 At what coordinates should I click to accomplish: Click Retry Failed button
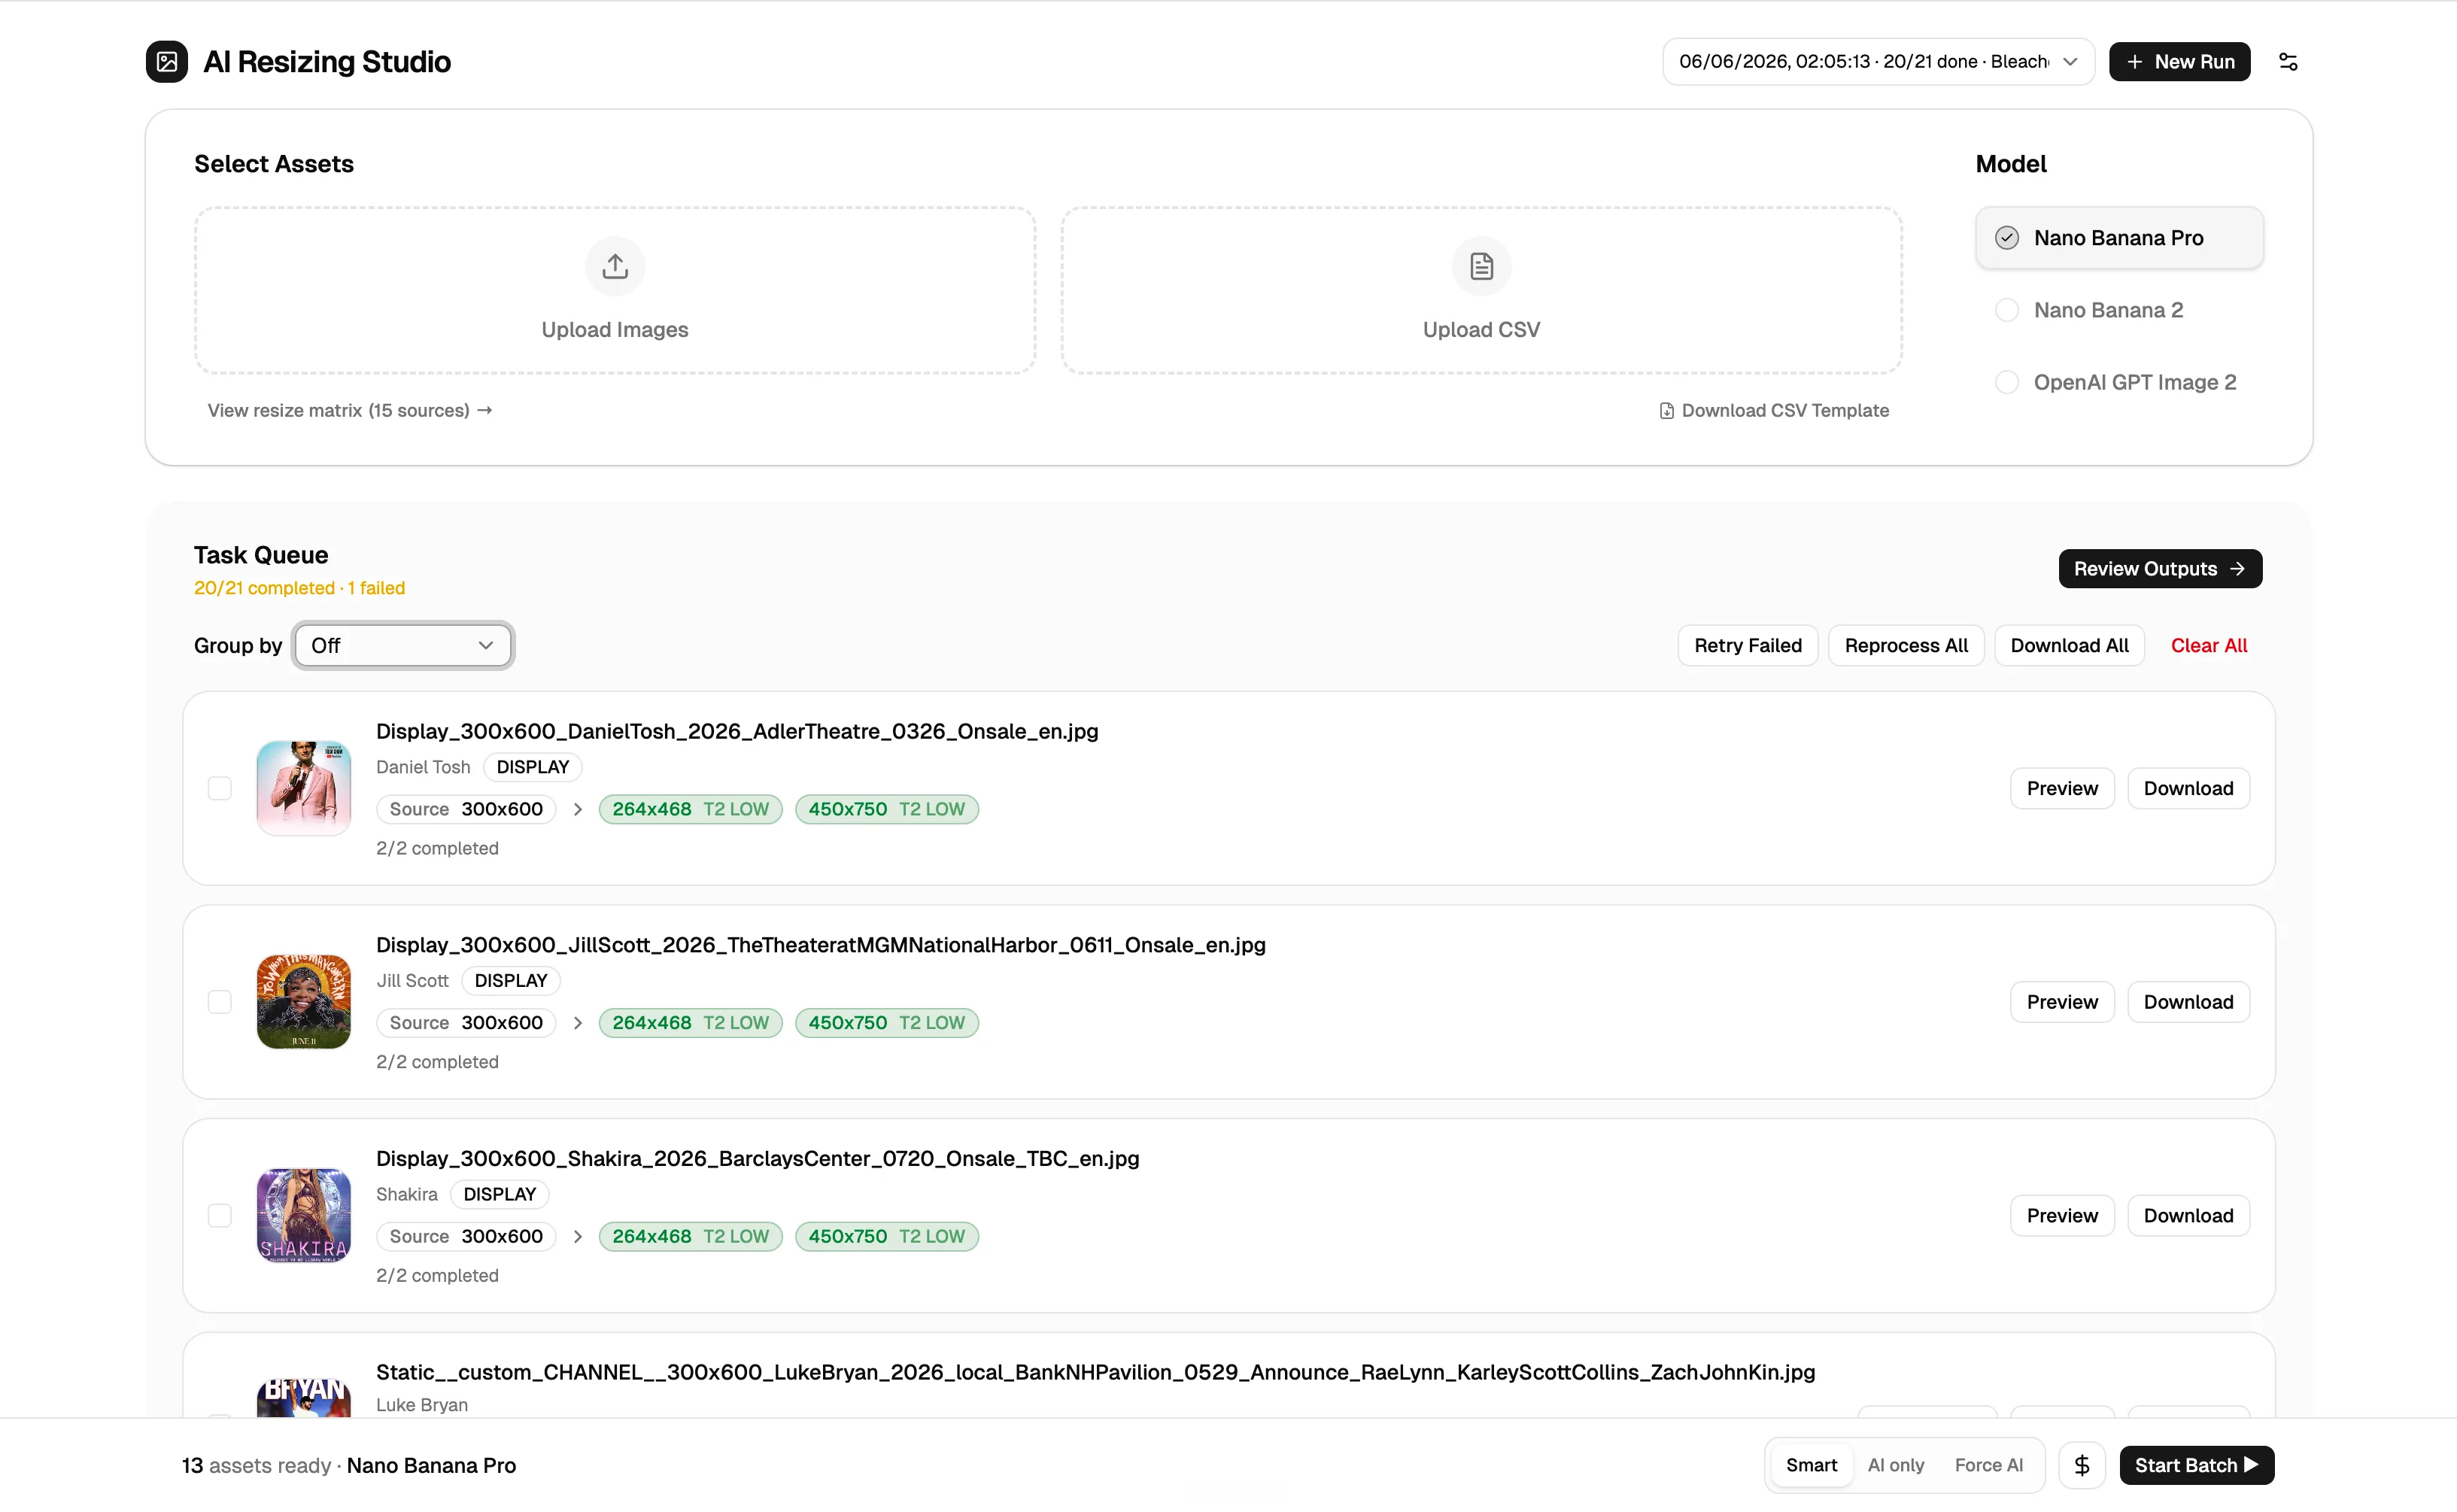[x=1747, y=645]
